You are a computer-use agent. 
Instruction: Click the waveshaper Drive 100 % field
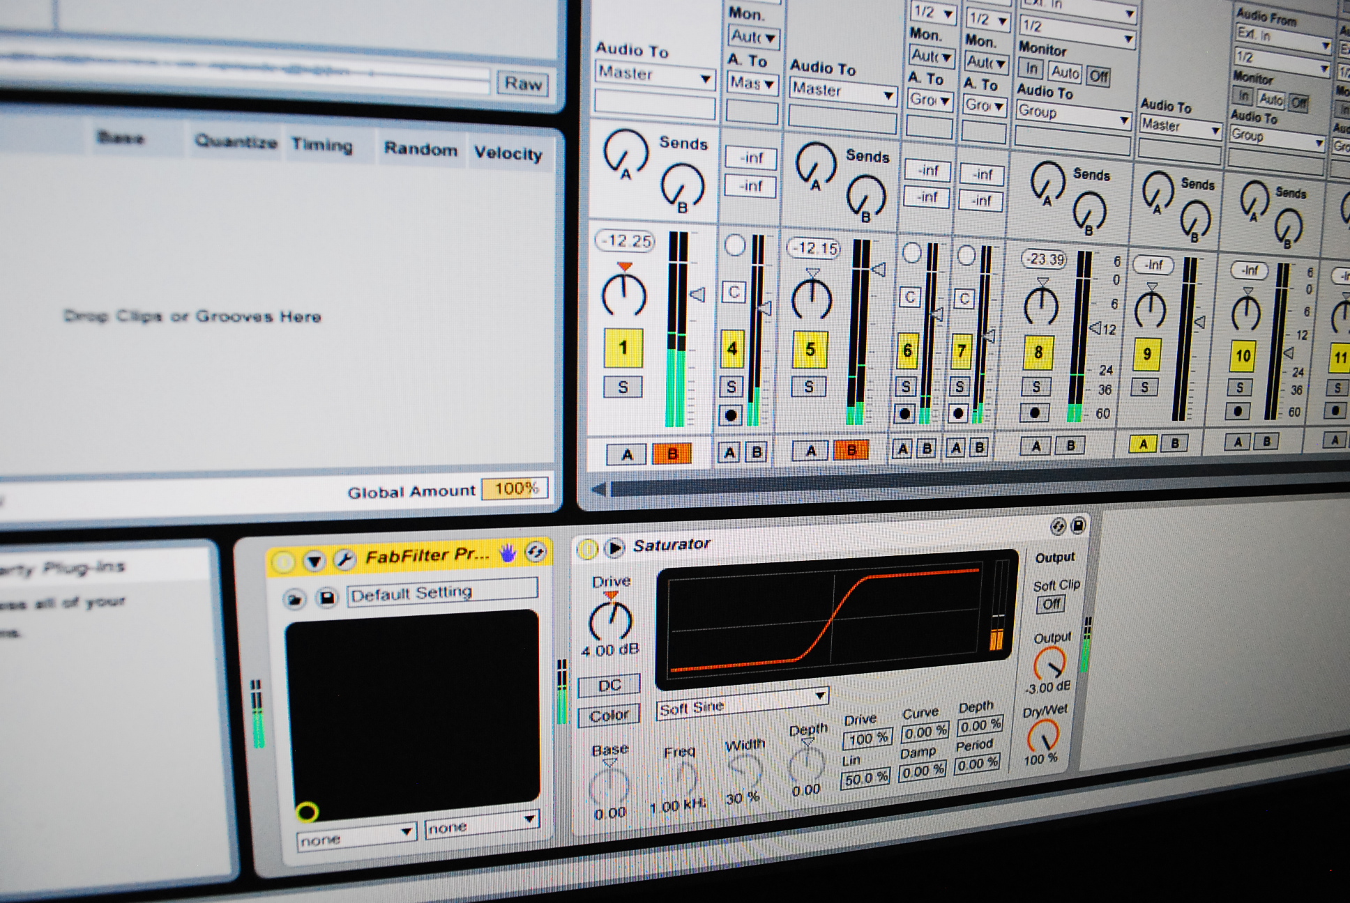point(867,738)
